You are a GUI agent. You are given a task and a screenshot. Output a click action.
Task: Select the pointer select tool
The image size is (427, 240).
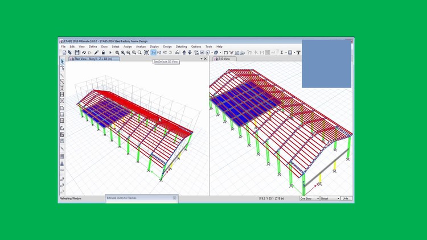[x=62, y=61]
